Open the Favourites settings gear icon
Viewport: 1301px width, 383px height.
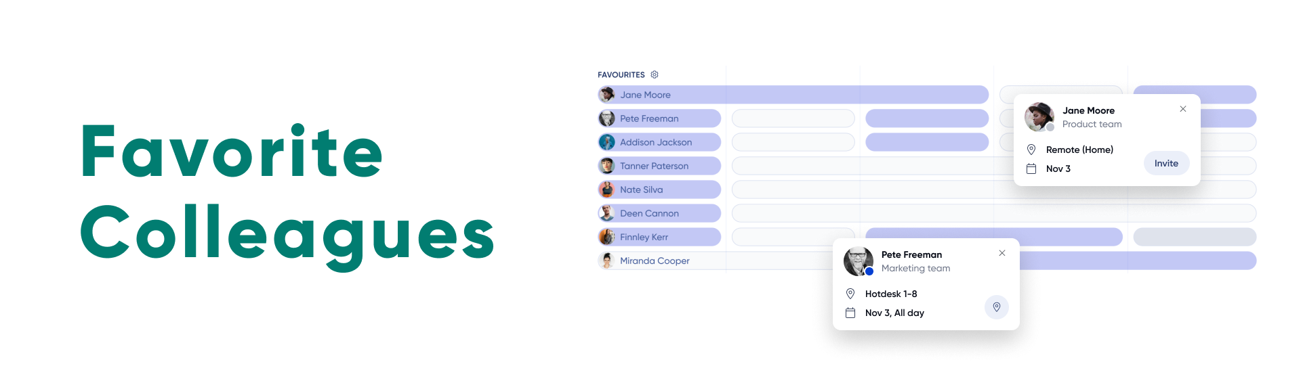pyautogui.click(x=655, y=74)
